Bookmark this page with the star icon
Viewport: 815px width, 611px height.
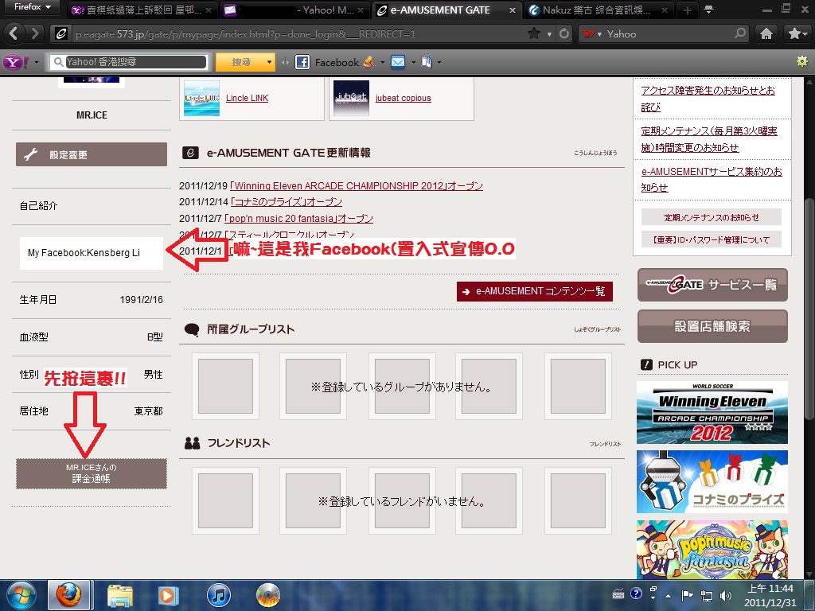tap(533, 34)
